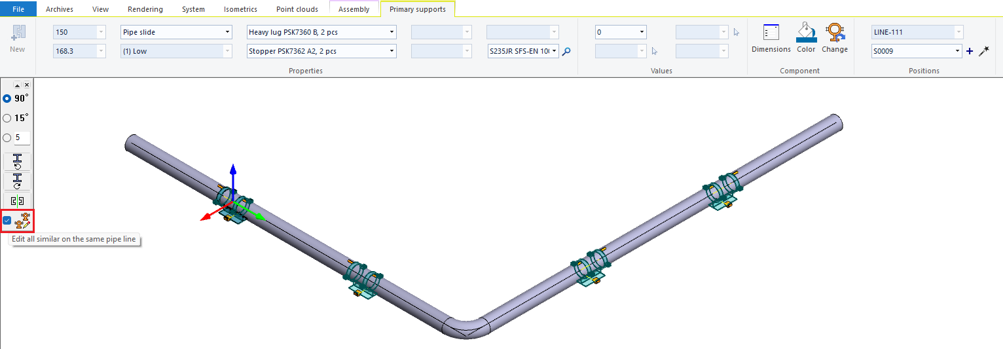The width and height of the screenshot is (1003, 349).
Task: Uncheck Edit all similar on pipe line
Action: click(x=7, y=220)
